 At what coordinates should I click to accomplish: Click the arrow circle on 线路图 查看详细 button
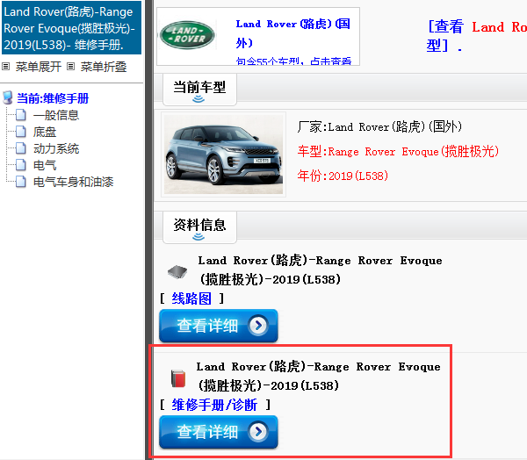point(258,326)
